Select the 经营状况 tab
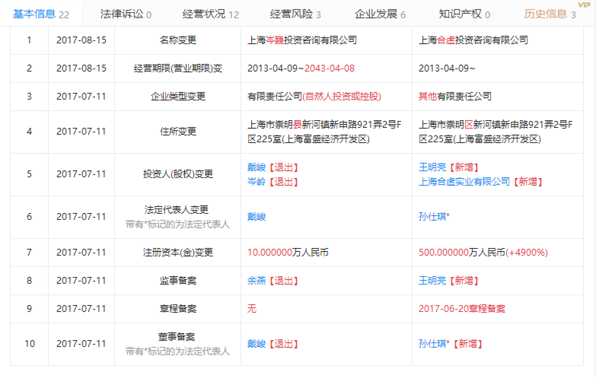596x377 pixels. coord(210,14)
